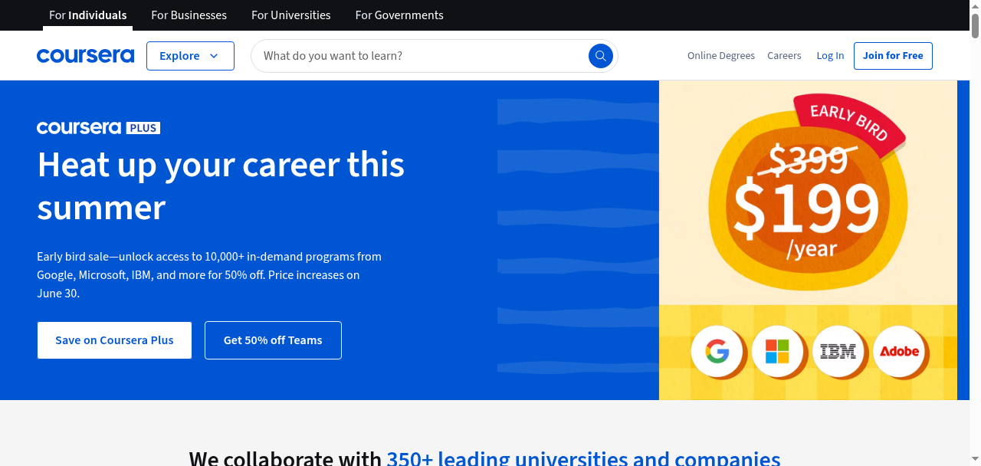Click the Early bird sale description paragraph
981x466 pixels.
(x=209, y=275)
